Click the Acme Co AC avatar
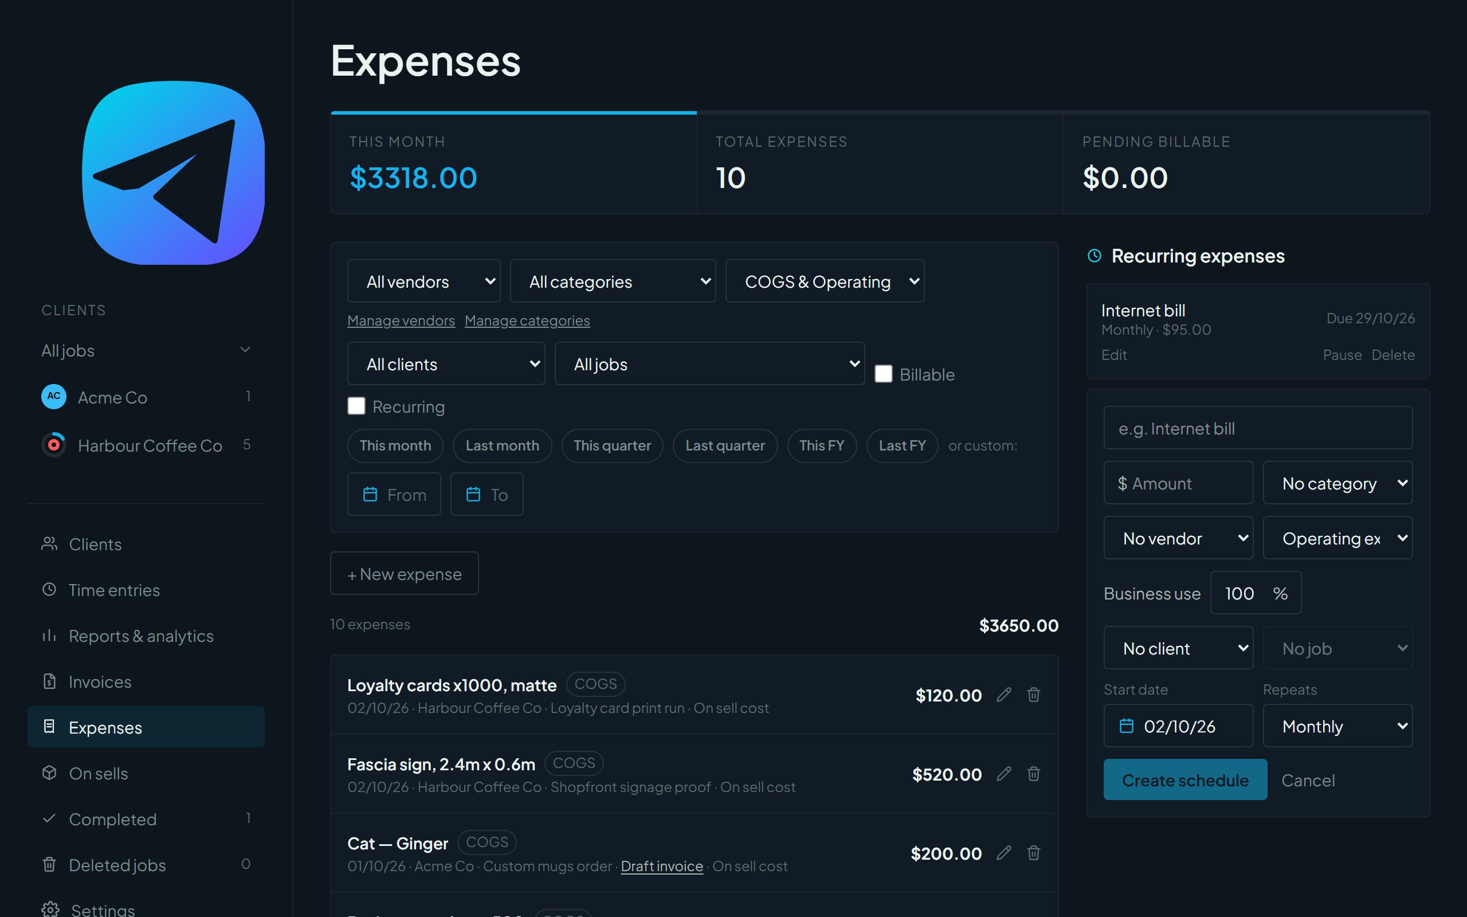The height and width of the screenshot is (917, 1467). point(54,397)
